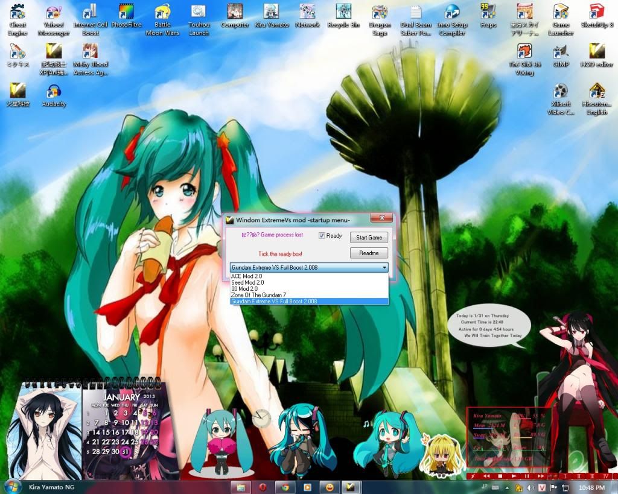Open network status tray icon
The image size is (618, 494).
pyautogui.click(x=565, y=488)
